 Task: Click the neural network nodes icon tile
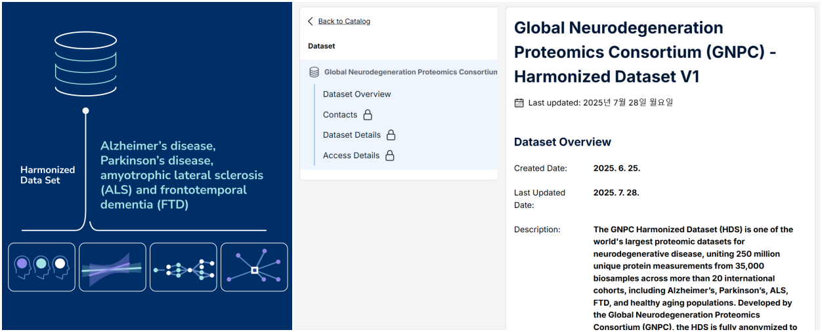pos(183,267)
